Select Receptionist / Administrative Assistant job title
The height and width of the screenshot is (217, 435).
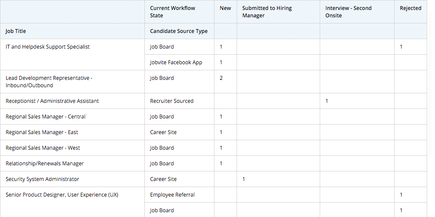pos(52,101)
